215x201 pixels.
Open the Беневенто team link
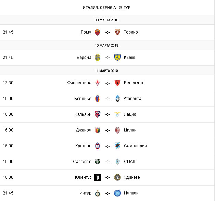(x=134, y=83)
